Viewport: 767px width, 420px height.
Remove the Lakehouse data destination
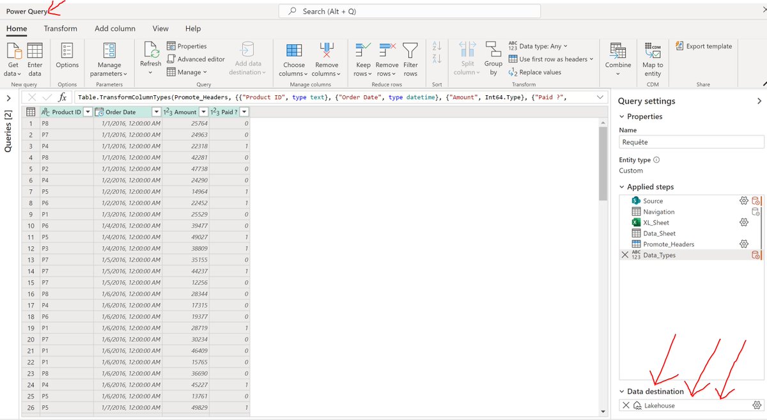point(626,405)
